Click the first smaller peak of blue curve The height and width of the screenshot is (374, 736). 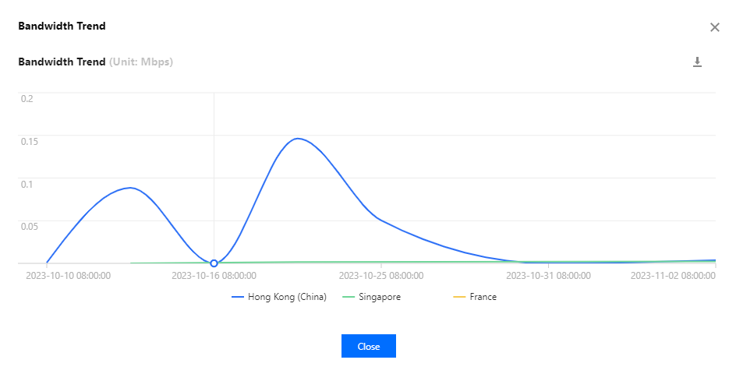[x=130, y=188]
